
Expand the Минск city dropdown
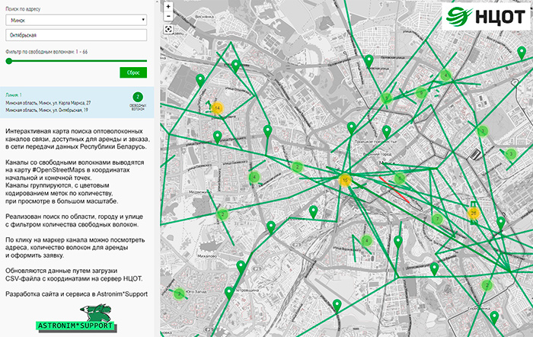76,21
